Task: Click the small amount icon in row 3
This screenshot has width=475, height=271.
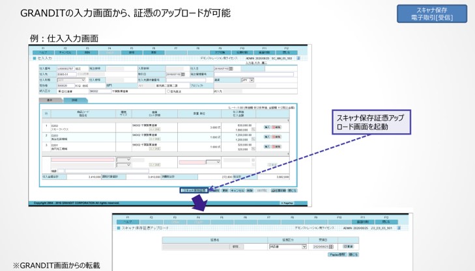Action: coord(253,149)
